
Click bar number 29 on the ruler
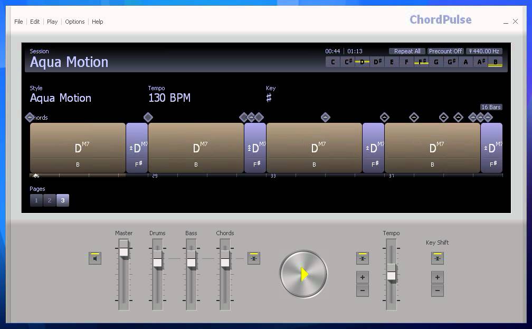click(x=155, y=176)
